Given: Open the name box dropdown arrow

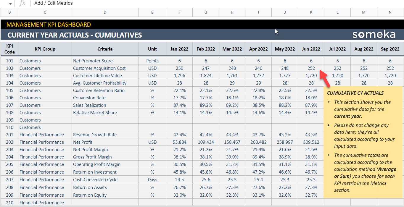Looking at the screenshot, I should [11, 4].
